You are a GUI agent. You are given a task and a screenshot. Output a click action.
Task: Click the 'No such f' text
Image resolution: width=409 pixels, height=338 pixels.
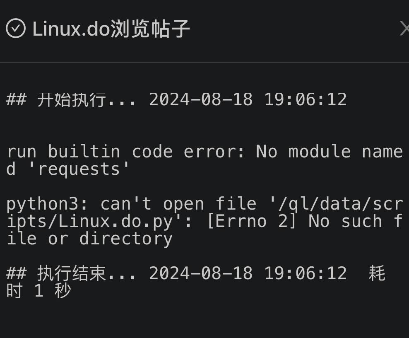pyautogui.click(x=356, y=221)
